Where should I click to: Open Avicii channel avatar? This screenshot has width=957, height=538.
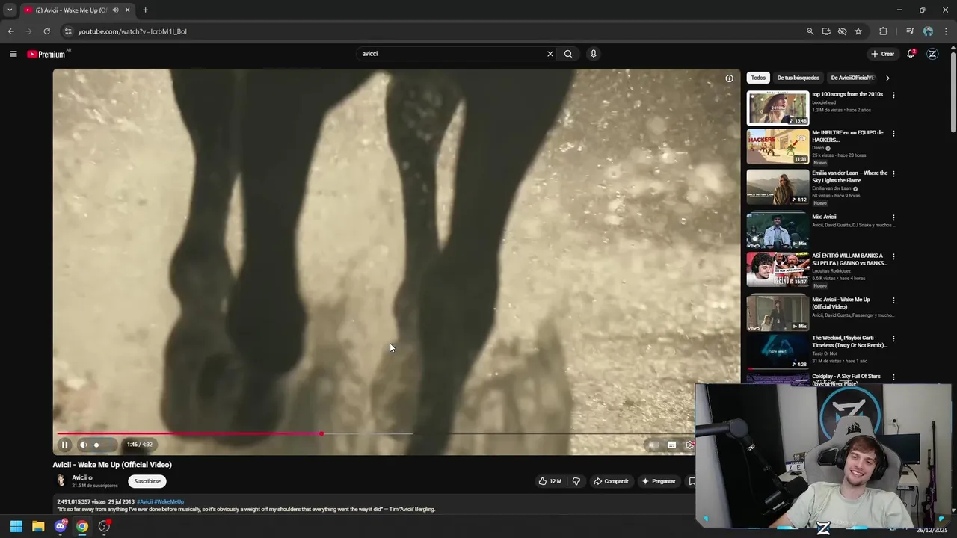[61, 481]
